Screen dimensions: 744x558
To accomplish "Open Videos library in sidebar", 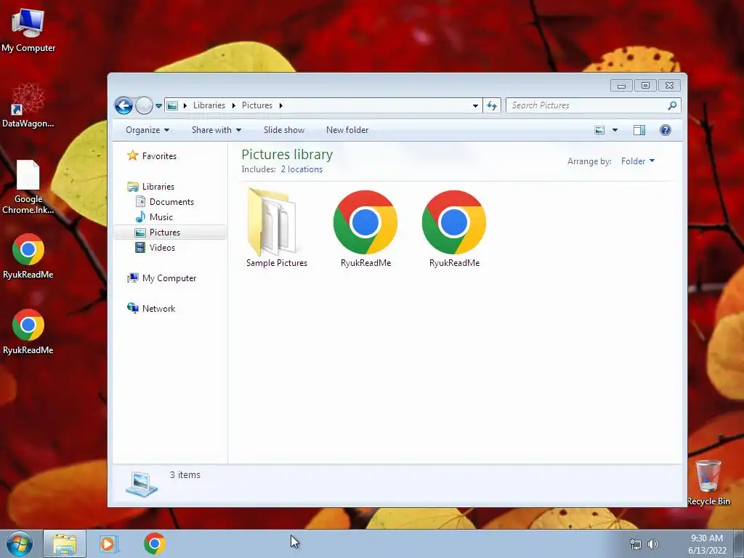I will click(162, 247).
